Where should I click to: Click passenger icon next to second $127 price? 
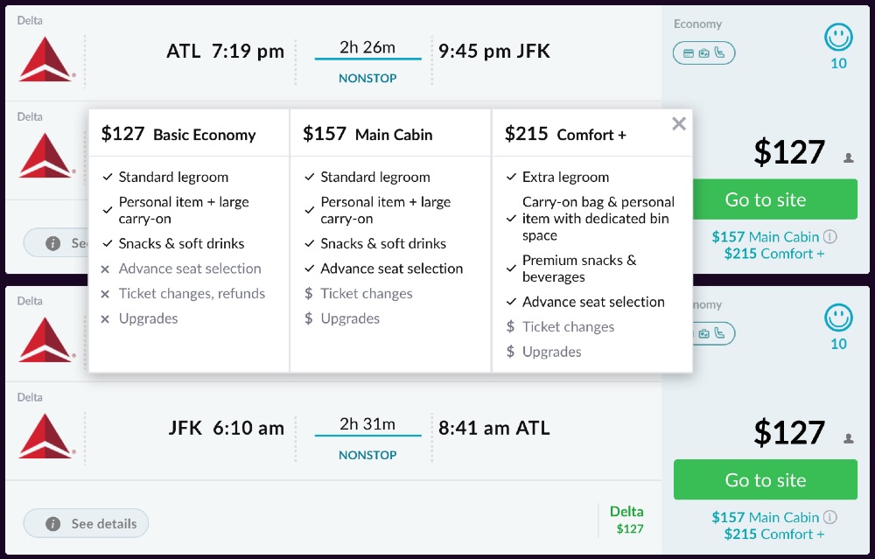tap(848, 439)
